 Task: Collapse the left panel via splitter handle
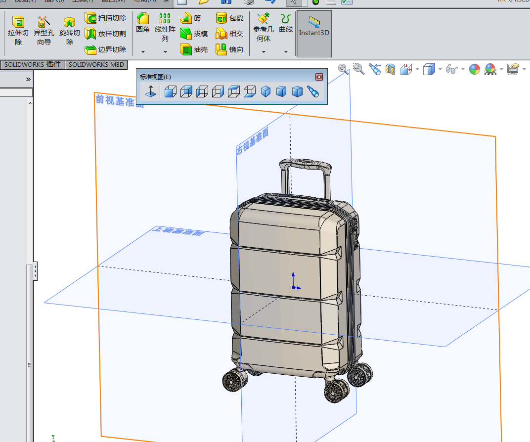35,271
